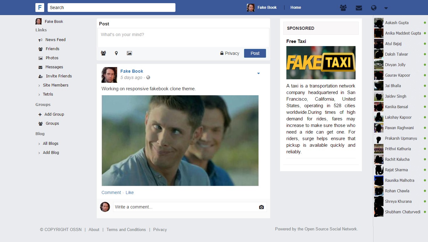Click the location pin icon in post box
Image resolution: width=428 pixels, height=242 pixels.
(116, 53)
